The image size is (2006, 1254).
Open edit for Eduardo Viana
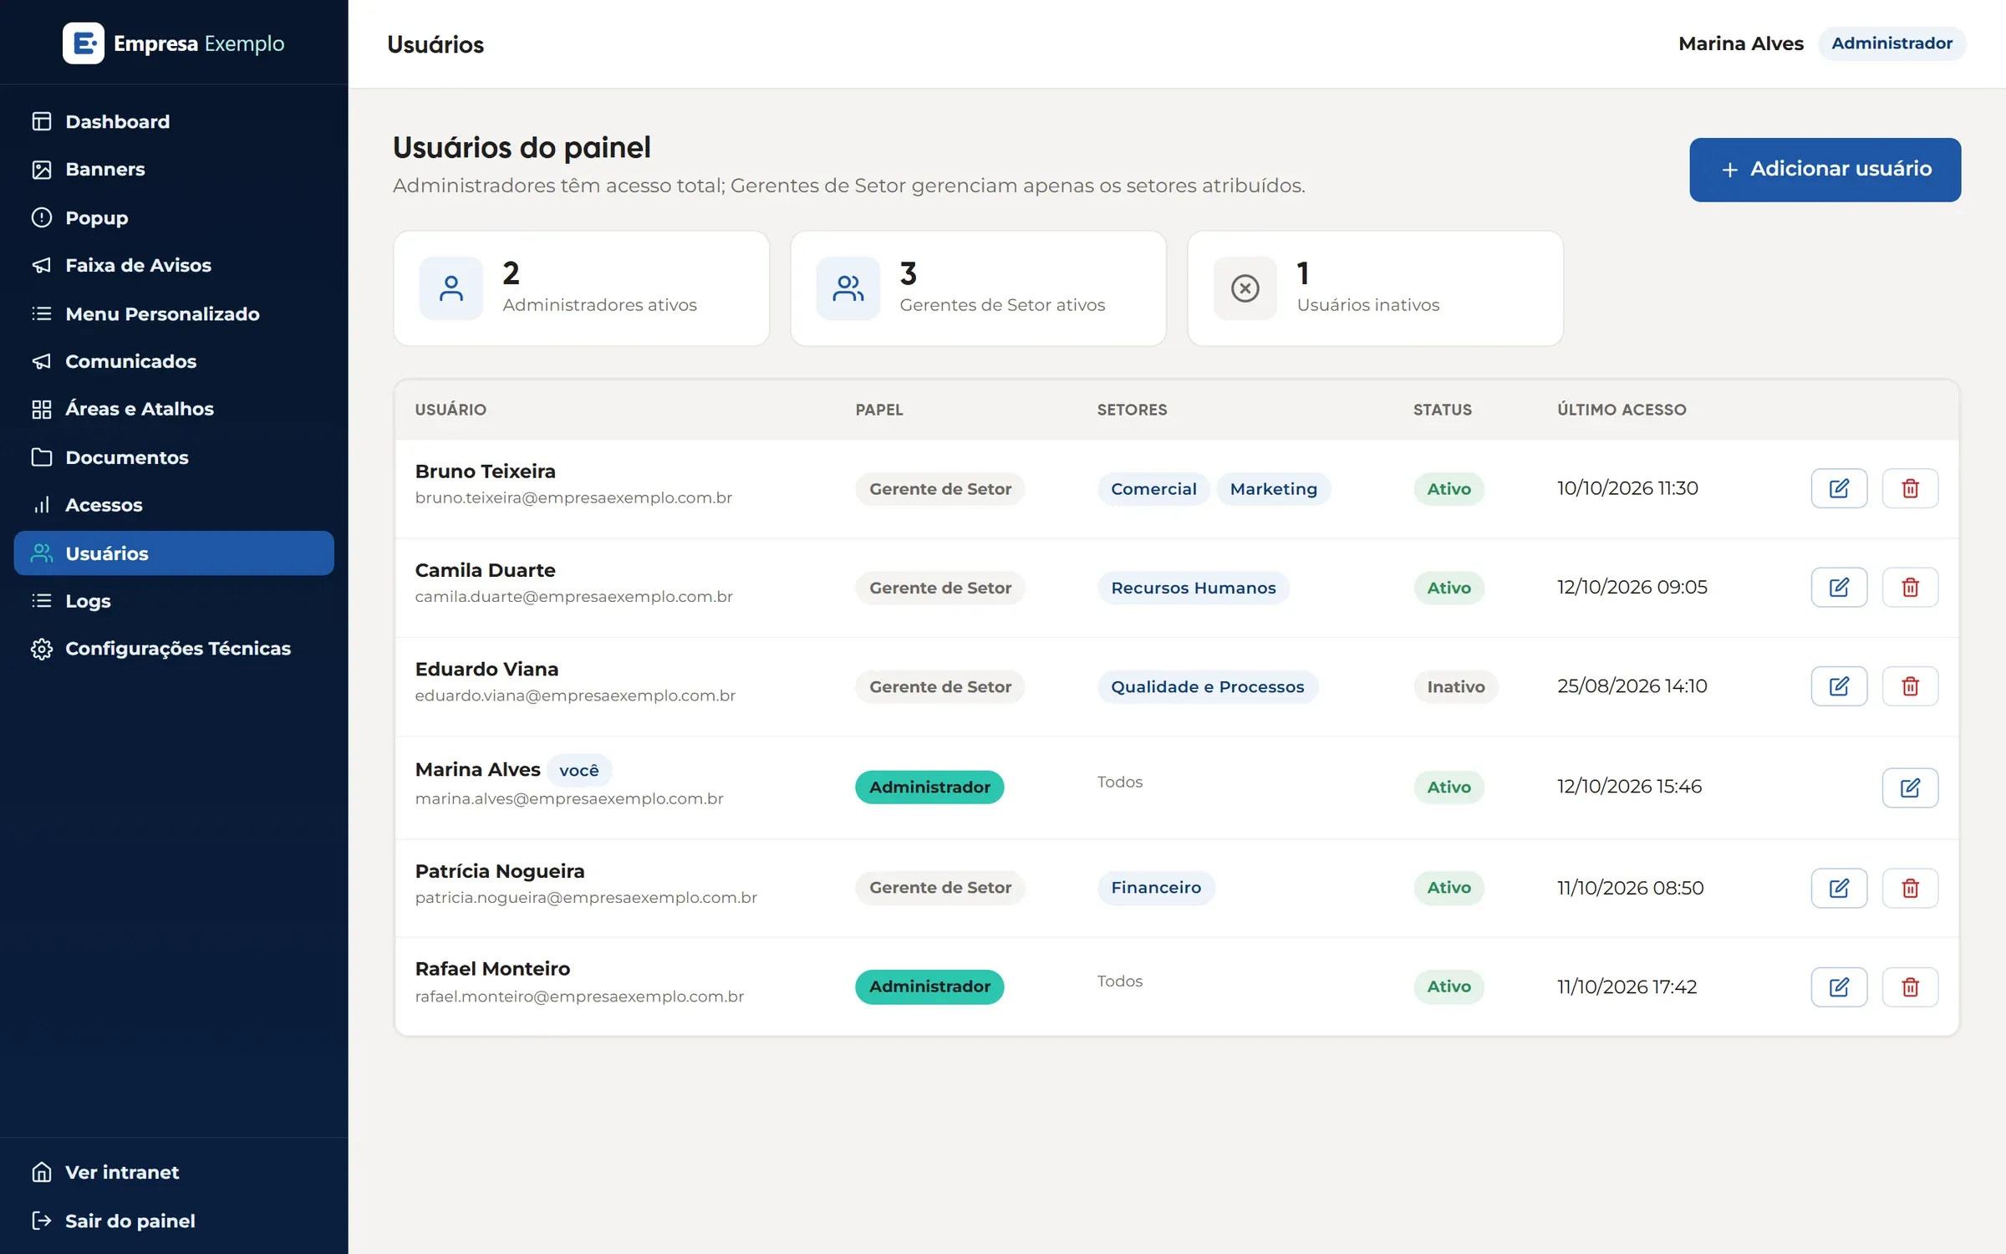coord(1839,686)
